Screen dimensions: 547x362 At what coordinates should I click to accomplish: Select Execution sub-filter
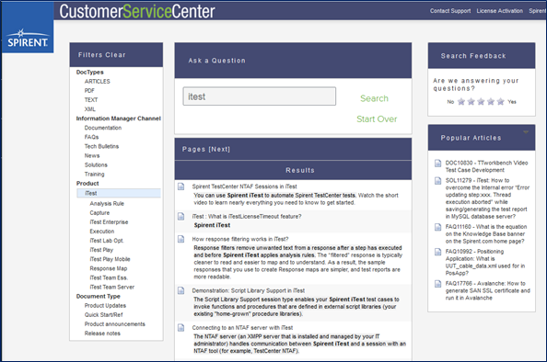click(102, 232)
